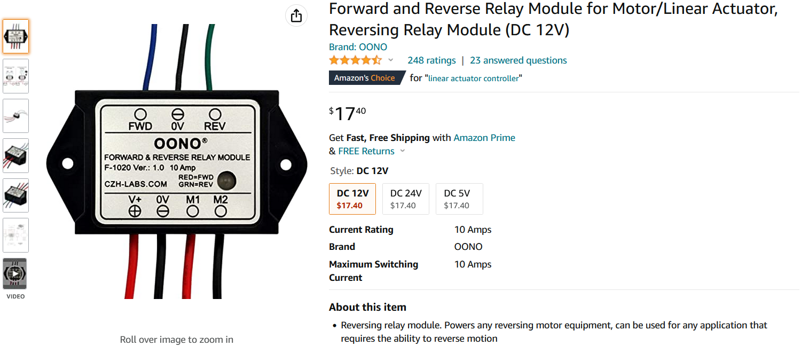View the second thumbnail with wiring diagram

[x=15, y=76]
